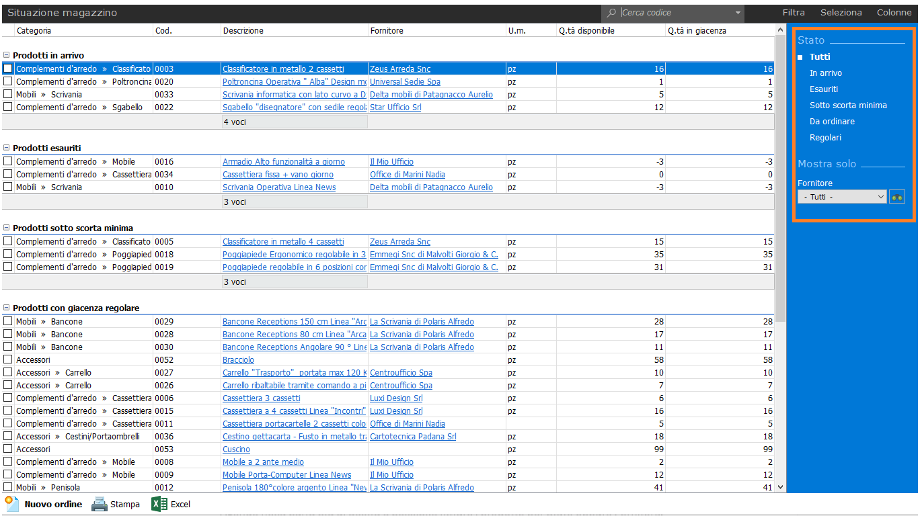
Task: Click the search magnifier icon
Action: coord(611,13)
